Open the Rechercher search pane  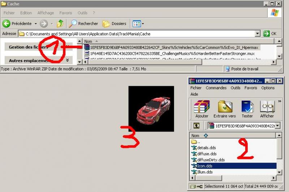pos(83,24)
